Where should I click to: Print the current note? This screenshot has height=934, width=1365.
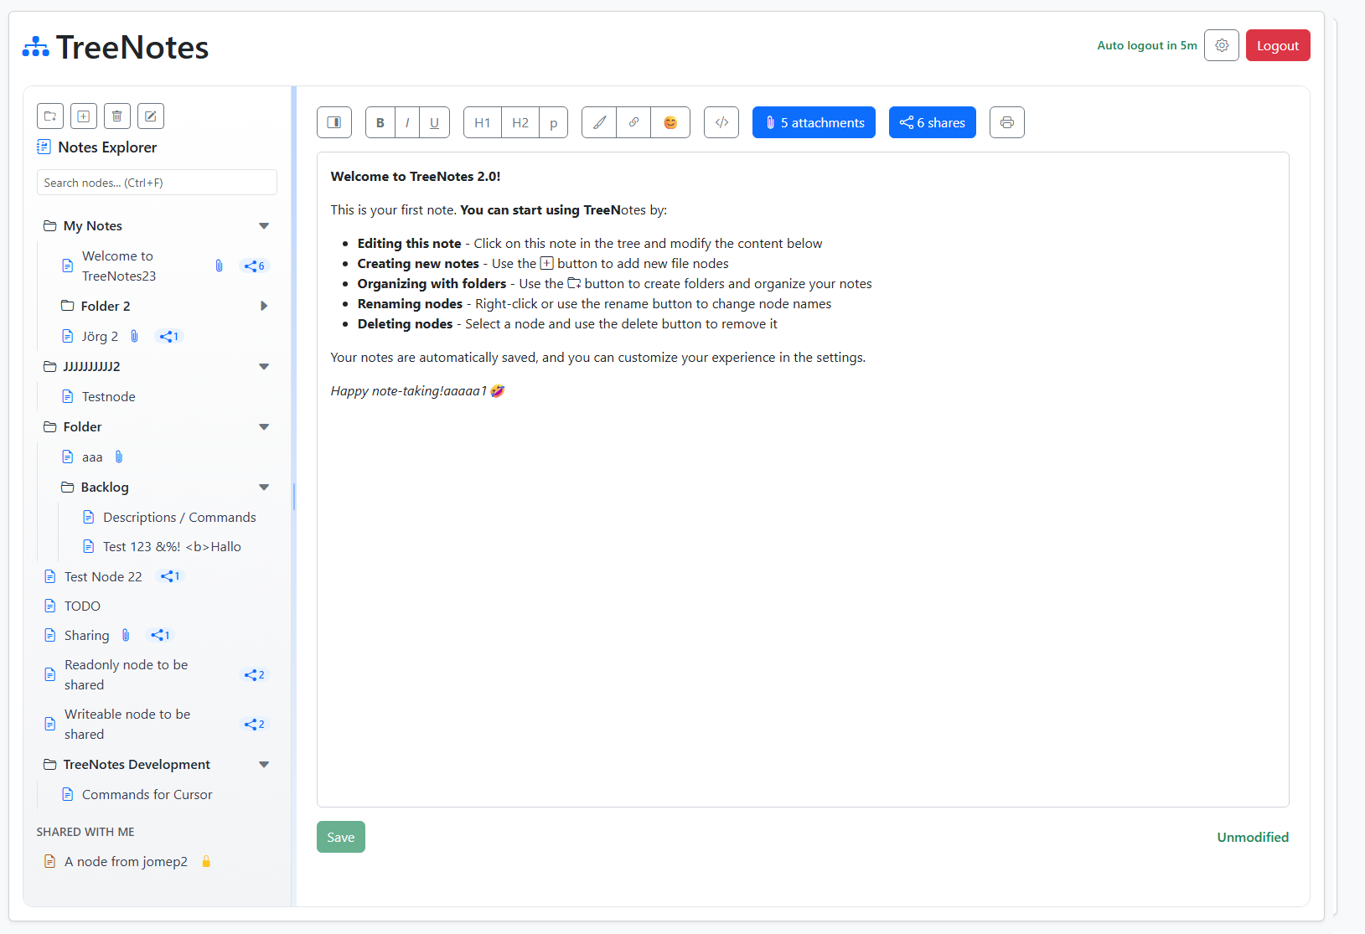1006,122
